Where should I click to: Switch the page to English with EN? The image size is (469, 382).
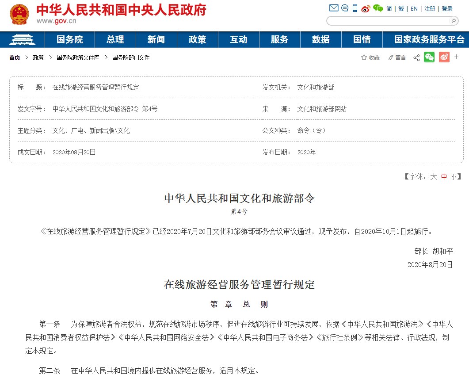pyautogui.click(x=414, y=8)
